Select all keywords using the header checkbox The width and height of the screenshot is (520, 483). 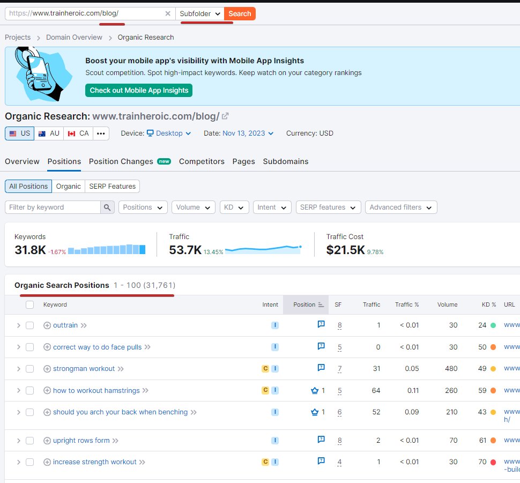(x=30, y=304)
